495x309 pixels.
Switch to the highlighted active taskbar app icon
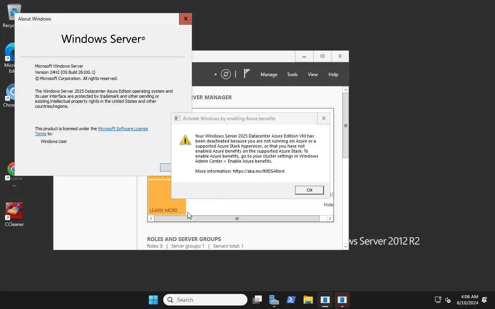point(342,300)
